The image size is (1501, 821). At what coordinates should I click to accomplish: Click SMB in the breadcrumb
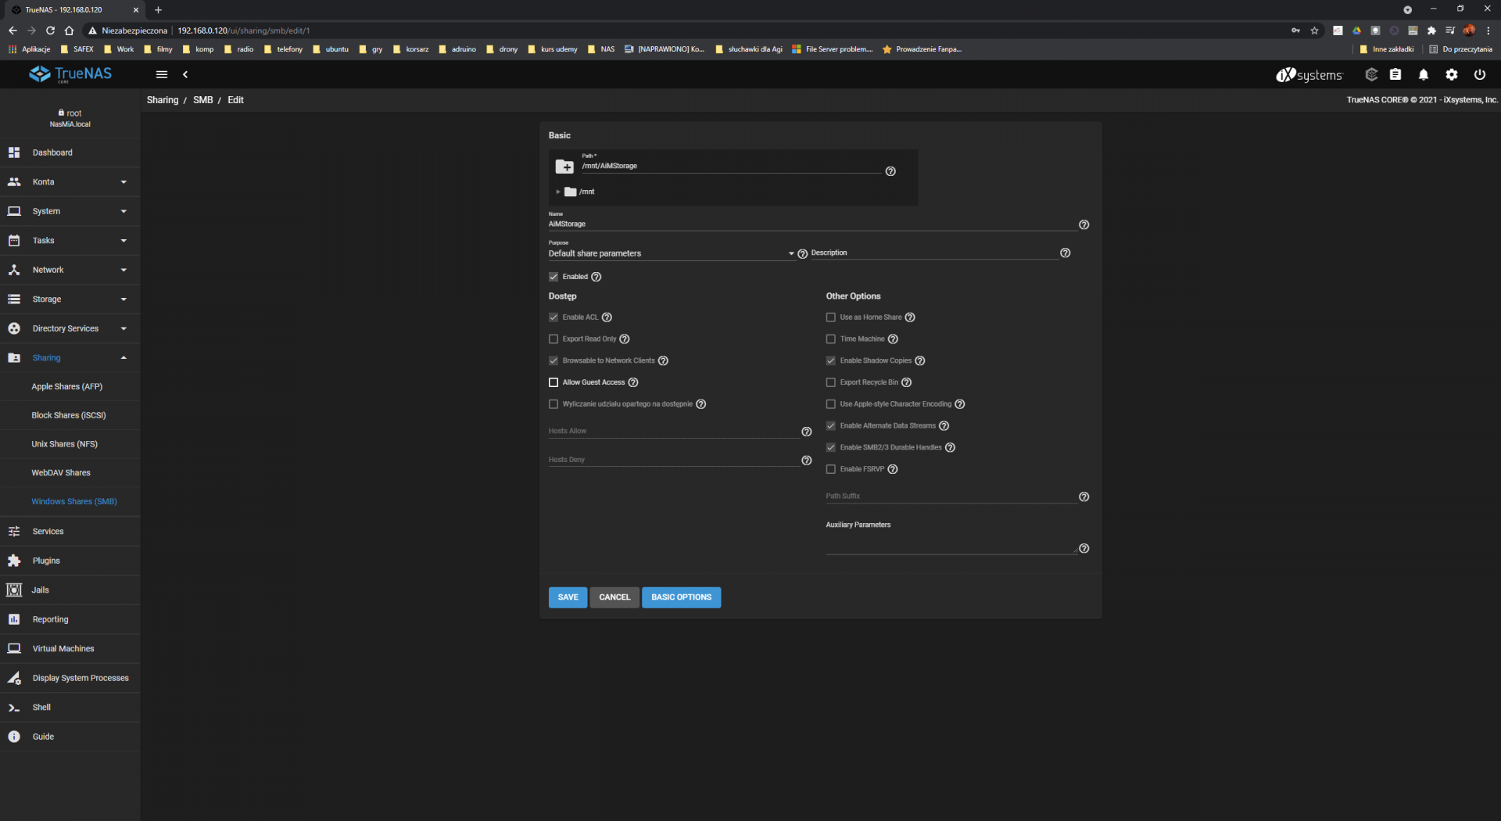pyautogui.click(x=203, y=100)
